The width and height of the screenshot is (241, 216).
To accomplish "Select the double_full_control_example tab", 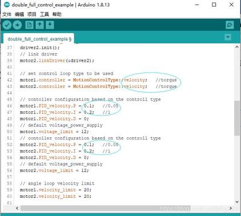I will [x=39, y=39].
